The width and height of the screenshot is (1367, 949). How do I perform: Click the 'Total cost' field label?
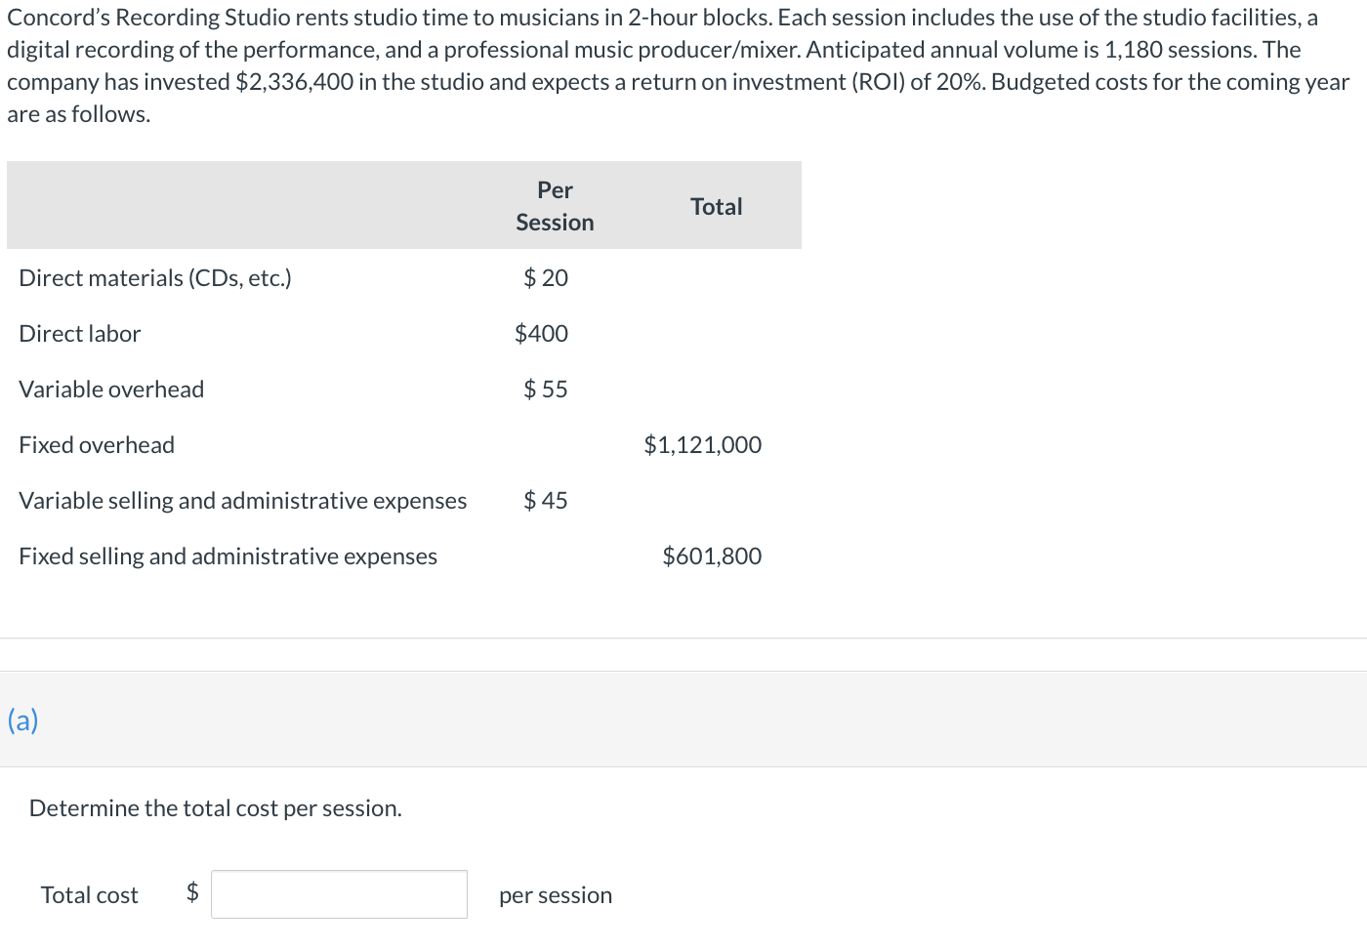90,895
